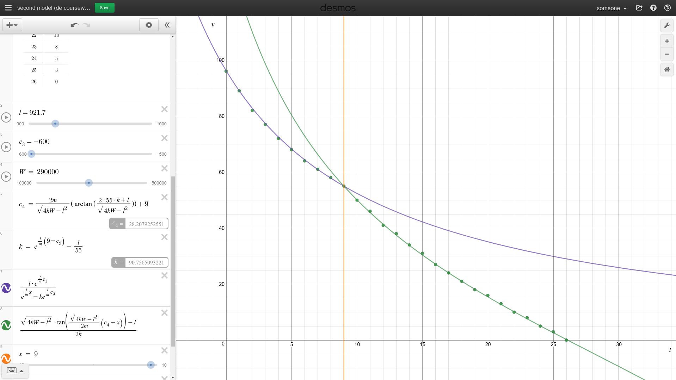This screenshot has height=380, width=676.
Task: Reset graph to default home view
Action: [x=667, y=69]
